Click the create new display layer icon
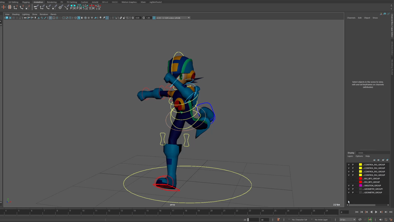Viewport: 394px width, 222px height. (383, 160)
